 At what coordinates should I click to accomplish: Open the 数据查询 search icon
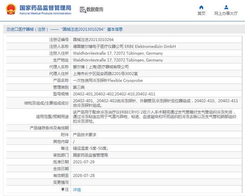[83, 10]
